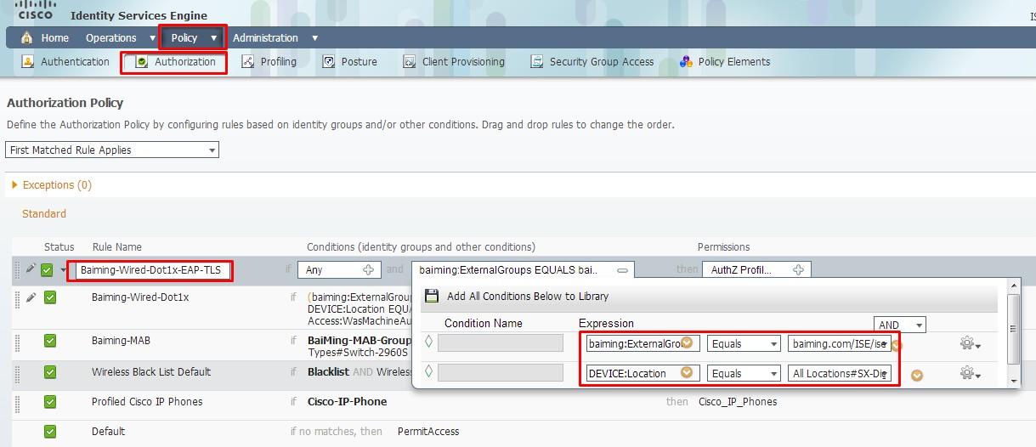Click the Home icon in the navigation bar
This screenshot has height=447, width=1036.
(x=26, y=37)
